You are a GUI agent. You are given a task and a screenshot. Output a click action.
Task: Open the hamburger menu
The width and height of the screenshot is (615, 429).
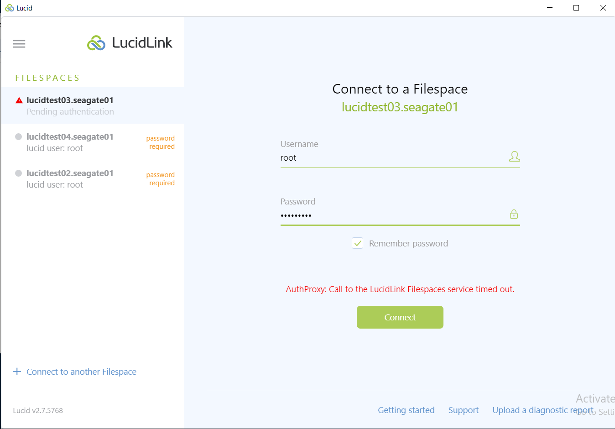(19, 44)
